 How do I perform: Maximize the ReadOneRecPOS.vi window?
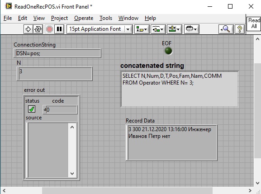tap(230, 6)
